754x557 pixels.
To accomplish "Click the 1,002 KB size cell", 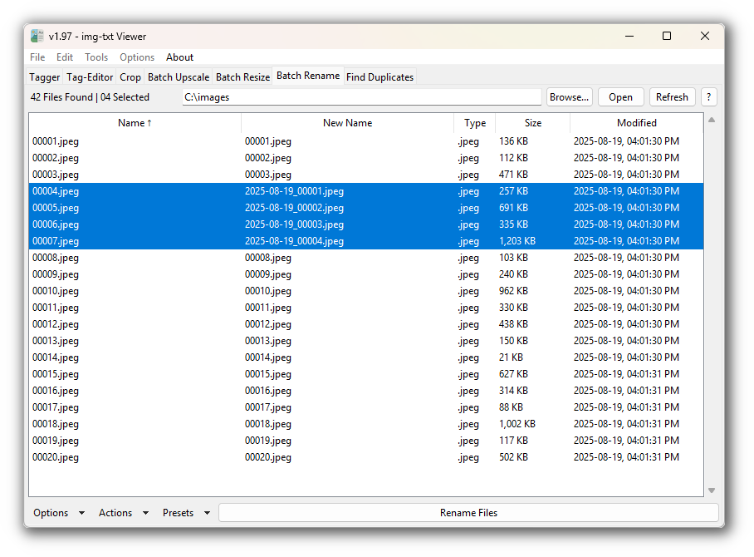I will 517,424.
